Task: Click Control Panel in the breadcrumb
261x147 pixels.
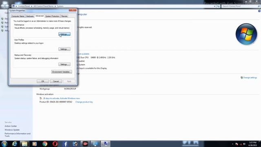Action: 24,6
